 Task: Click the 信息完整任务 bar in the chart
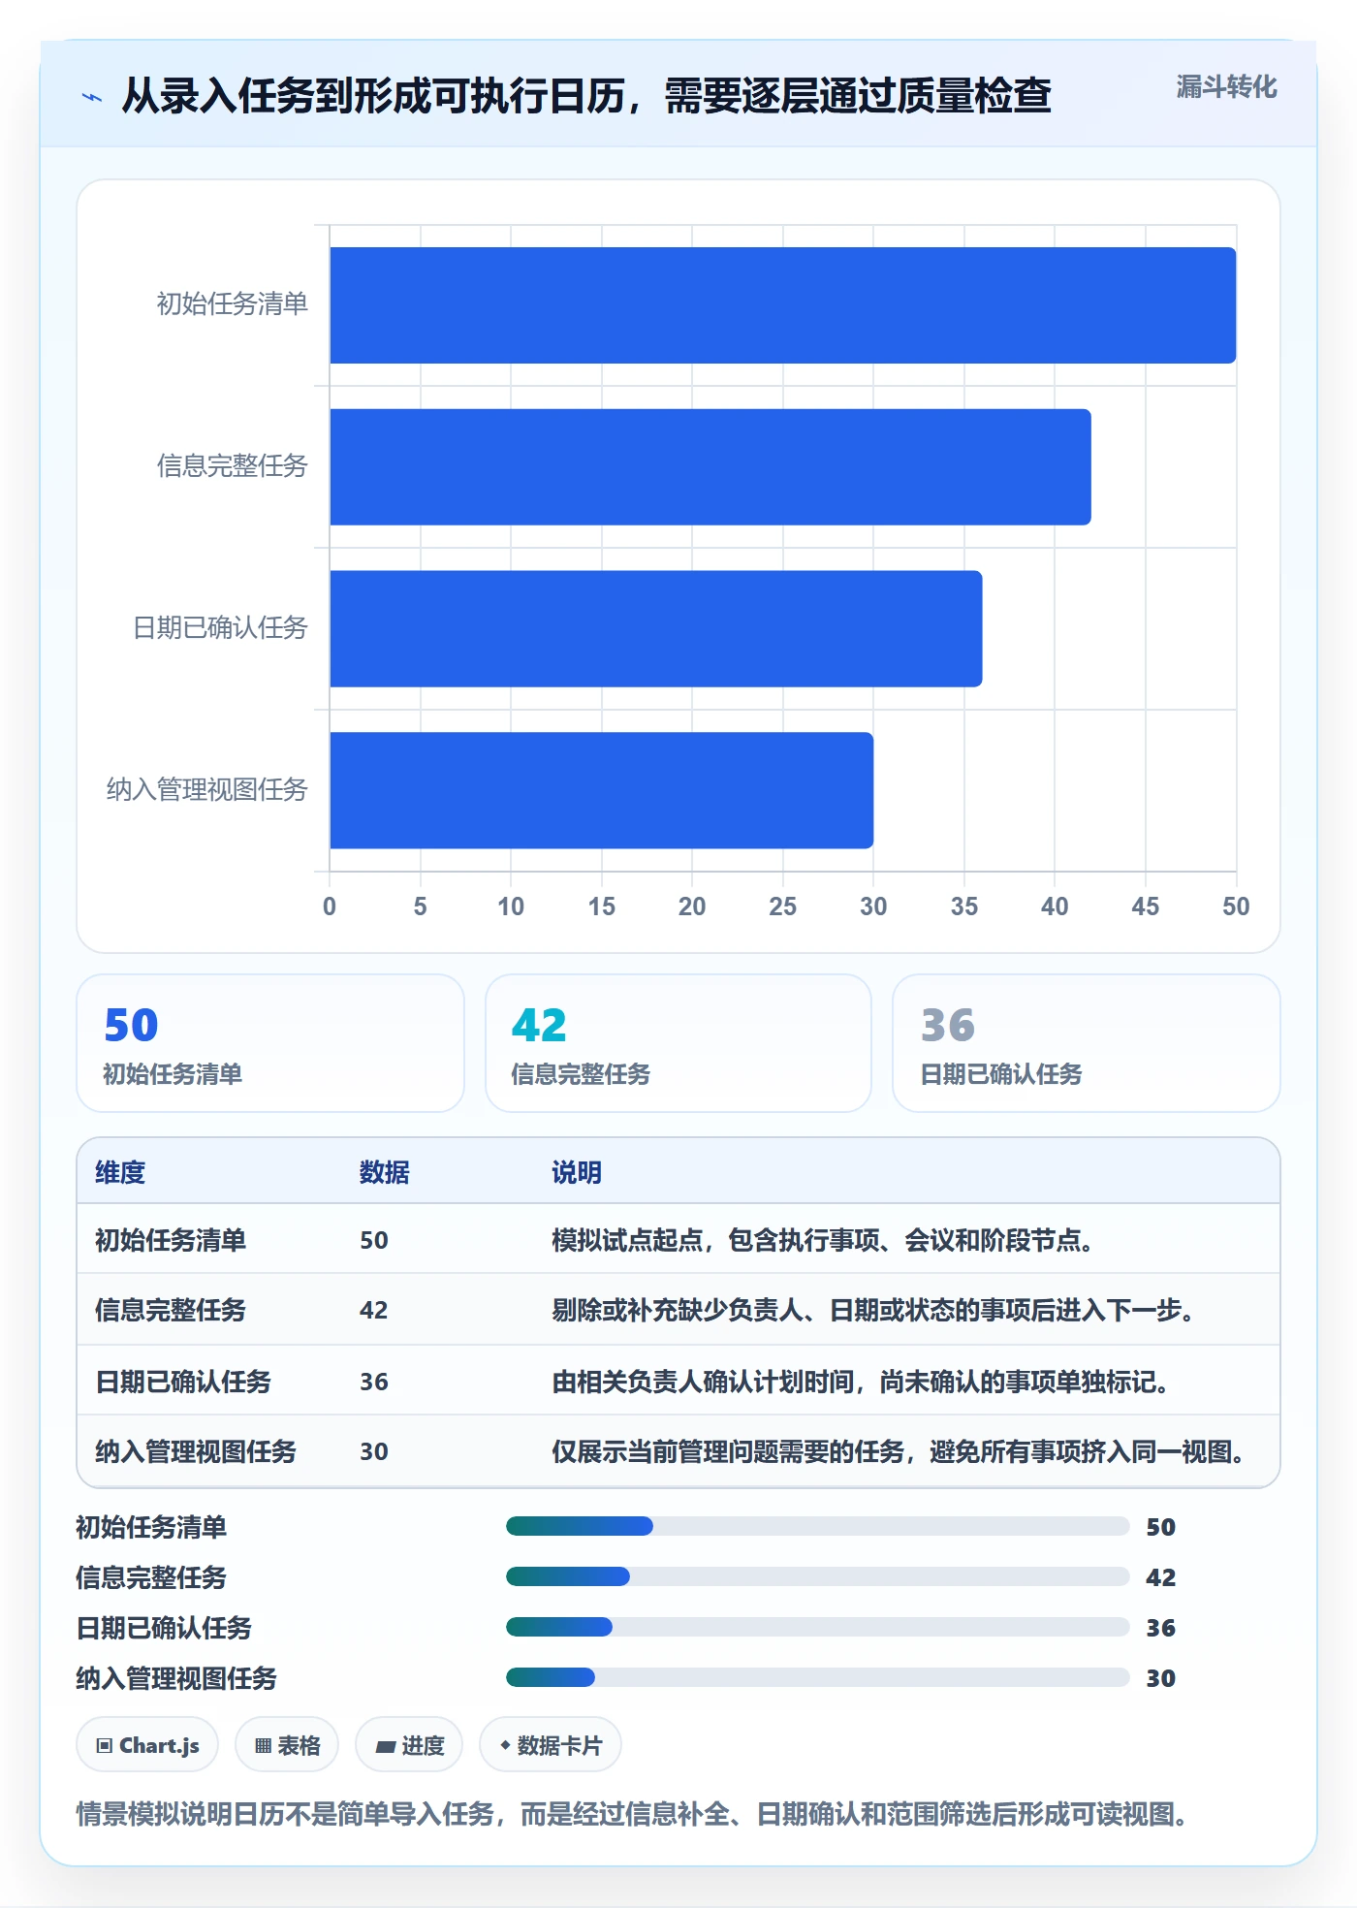point(710,467)
